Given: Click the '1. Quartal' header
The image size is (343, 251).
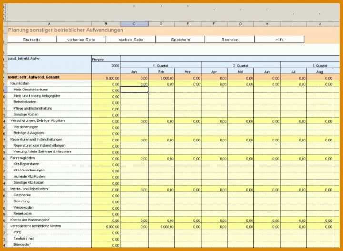Looking at the screenshot, I should [x=161, y=66].
